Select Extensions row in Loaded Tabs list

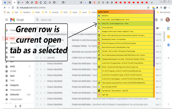click(125, 16)
